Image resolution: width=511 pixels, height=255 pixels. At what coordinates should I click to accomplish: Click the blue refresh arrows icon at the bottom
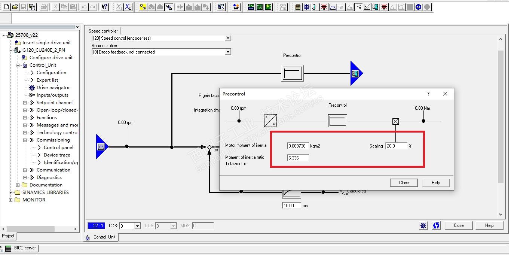[x=436, y=225]
